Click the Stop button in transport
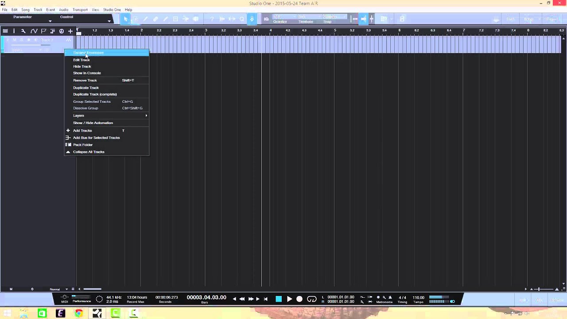Screen dimensions: 567x319 [279, 299]
